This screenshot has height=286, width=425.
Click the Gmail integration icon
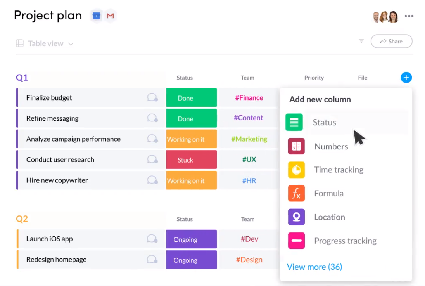coord(110,16)
